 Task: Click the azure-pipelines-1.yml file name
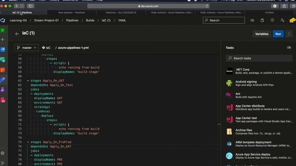tap(73, 47)
